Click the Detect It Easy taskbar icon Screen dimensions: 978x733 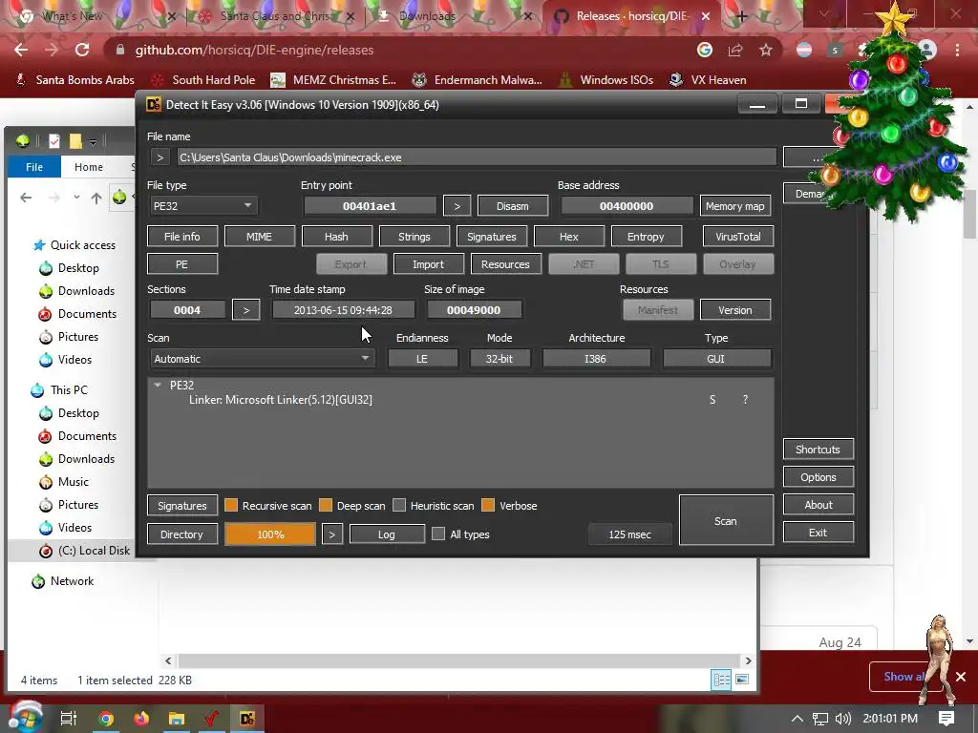click(x=247, y=719)
